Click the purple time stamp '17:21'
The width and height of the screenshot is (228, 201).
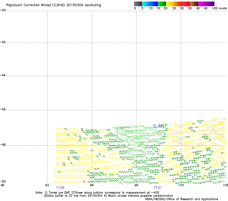157,188
